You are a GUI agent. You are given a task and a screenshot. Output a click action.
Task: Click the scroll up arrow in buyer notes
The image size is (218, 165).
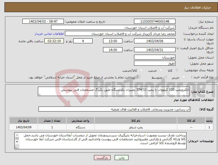click(17, 135)
